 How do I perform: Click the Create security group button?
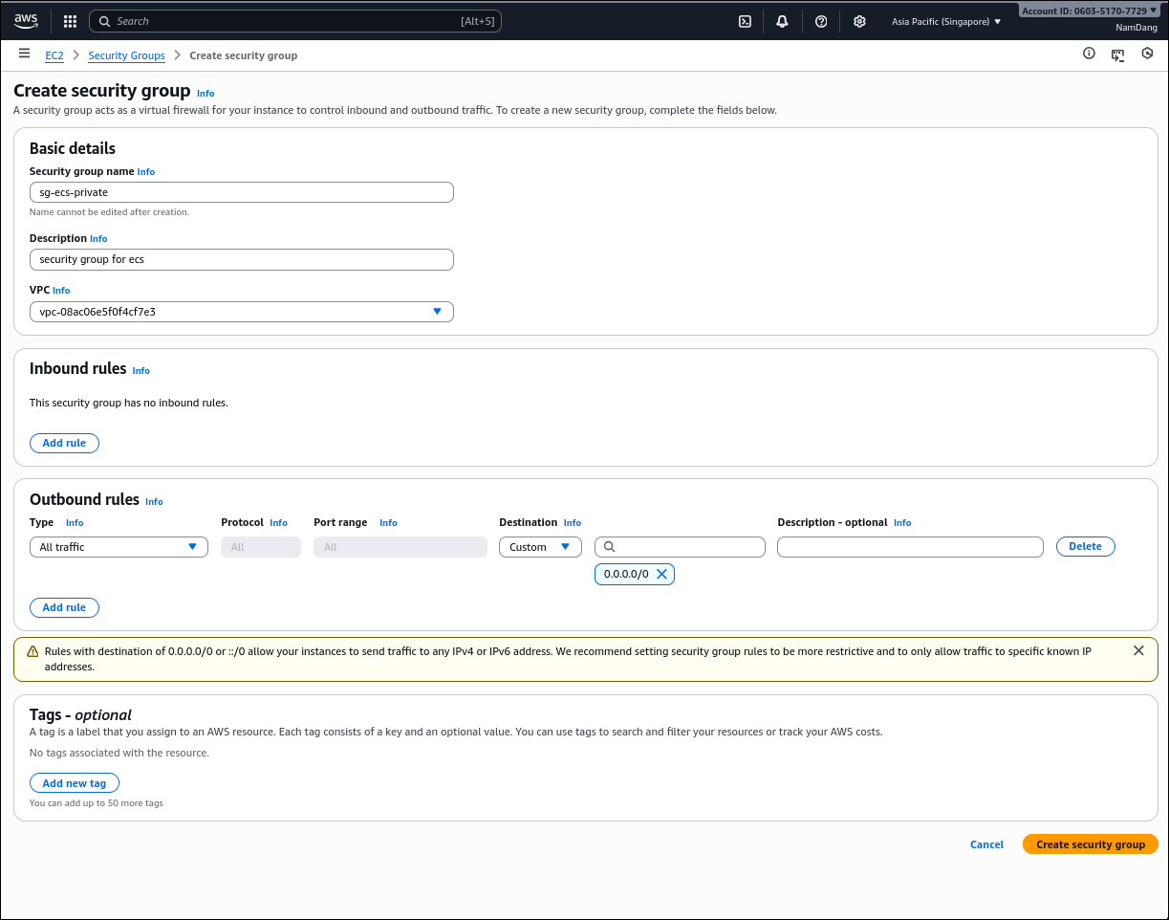(x=1090, y=844)
